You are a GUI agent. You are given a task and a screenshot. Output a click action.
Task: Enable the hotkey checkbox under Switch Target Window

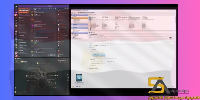pyautogui.click(x=90, y=59)
